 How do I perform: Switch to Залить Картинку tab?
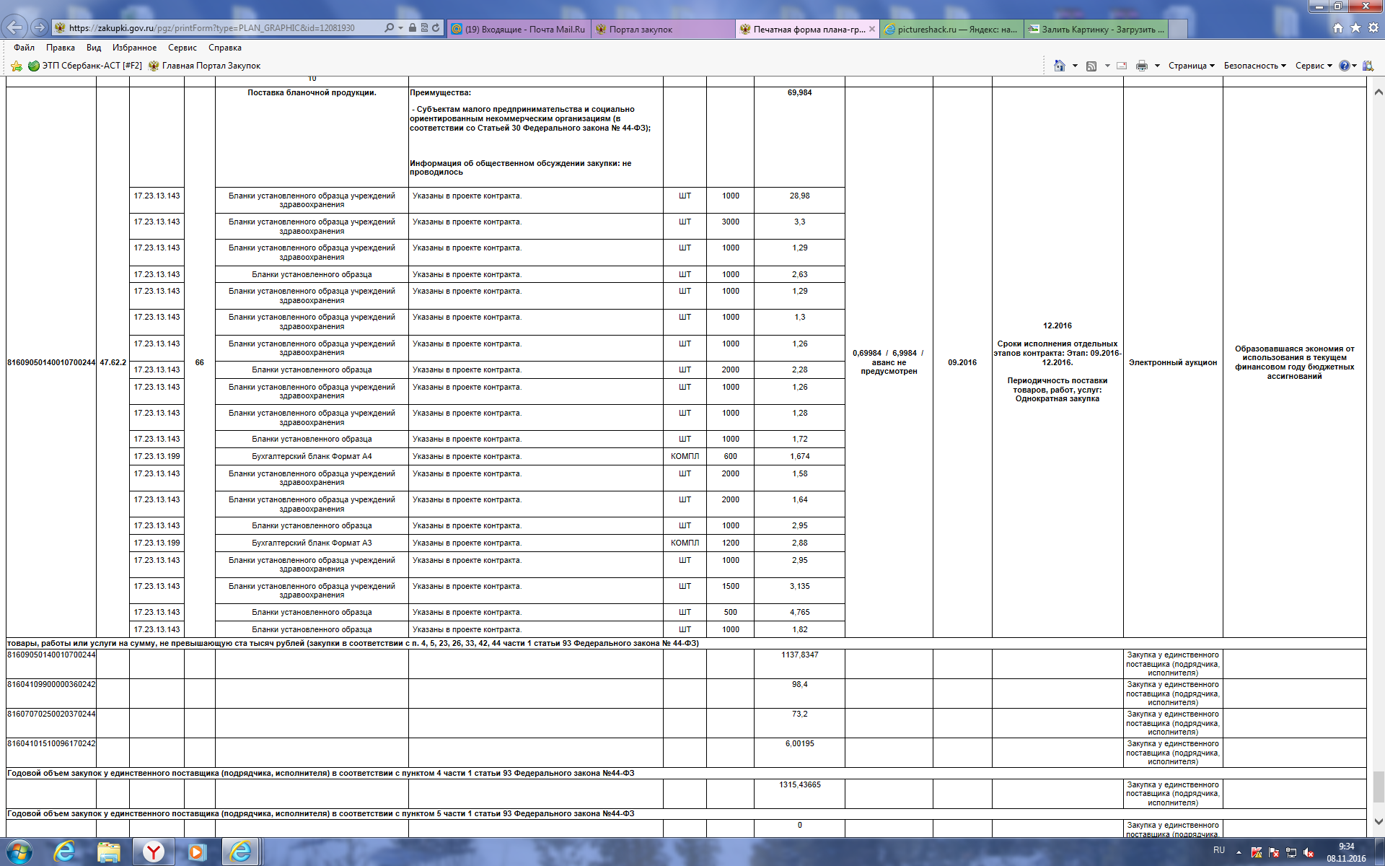coord(1096,29)
